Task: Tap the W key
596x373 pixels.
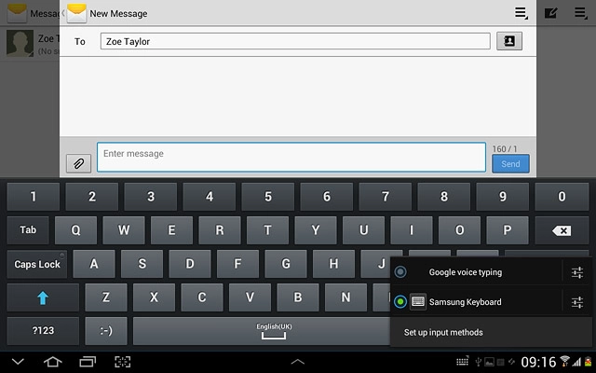Action: coord(124,230)
